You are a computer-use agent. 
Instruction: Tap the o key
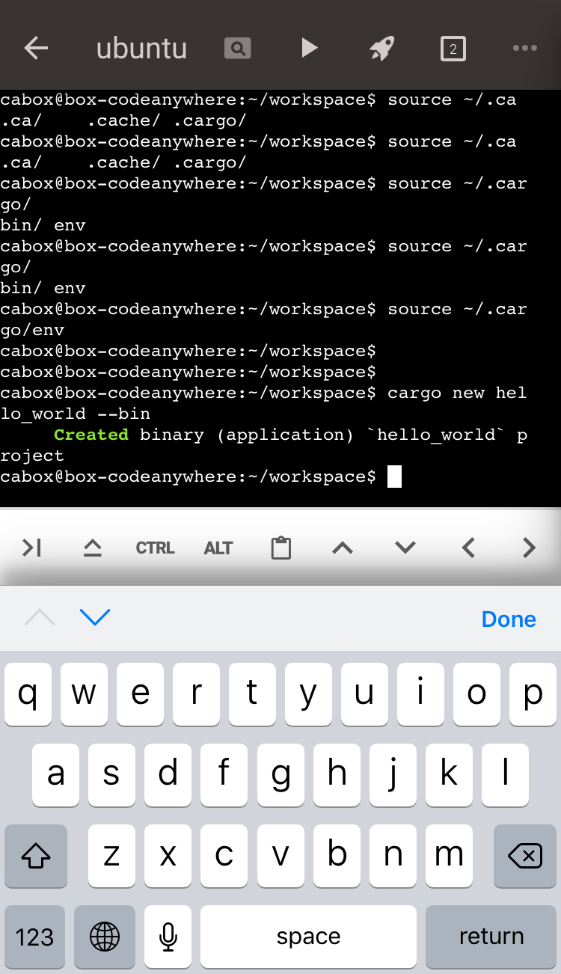476,693
